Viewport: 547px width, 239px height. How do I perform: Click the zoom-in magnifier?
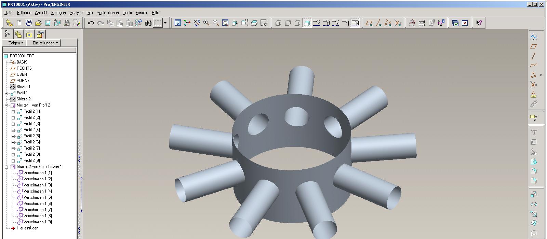[x=206, y=23]
